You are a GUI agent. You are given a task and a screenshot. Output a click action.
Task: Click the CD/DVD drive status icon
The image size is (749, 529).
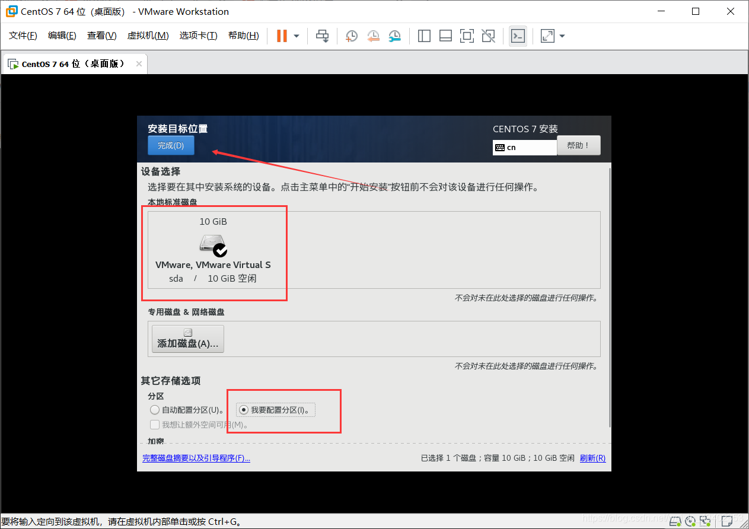pyautogui.click(x=690, y=521)
